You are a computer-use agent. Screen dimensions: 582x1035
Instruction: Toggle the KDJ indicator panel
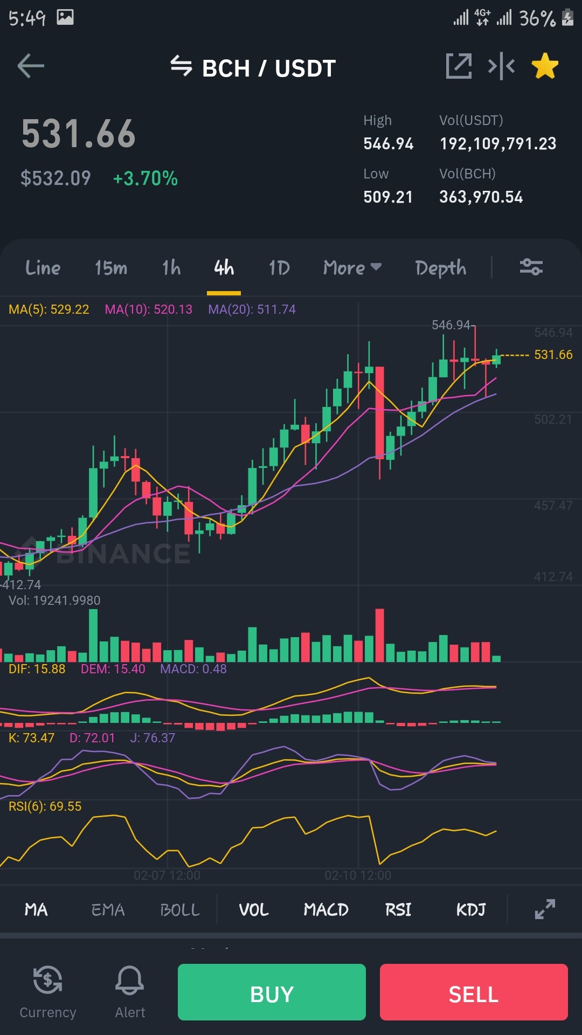[x=471, y=910]
